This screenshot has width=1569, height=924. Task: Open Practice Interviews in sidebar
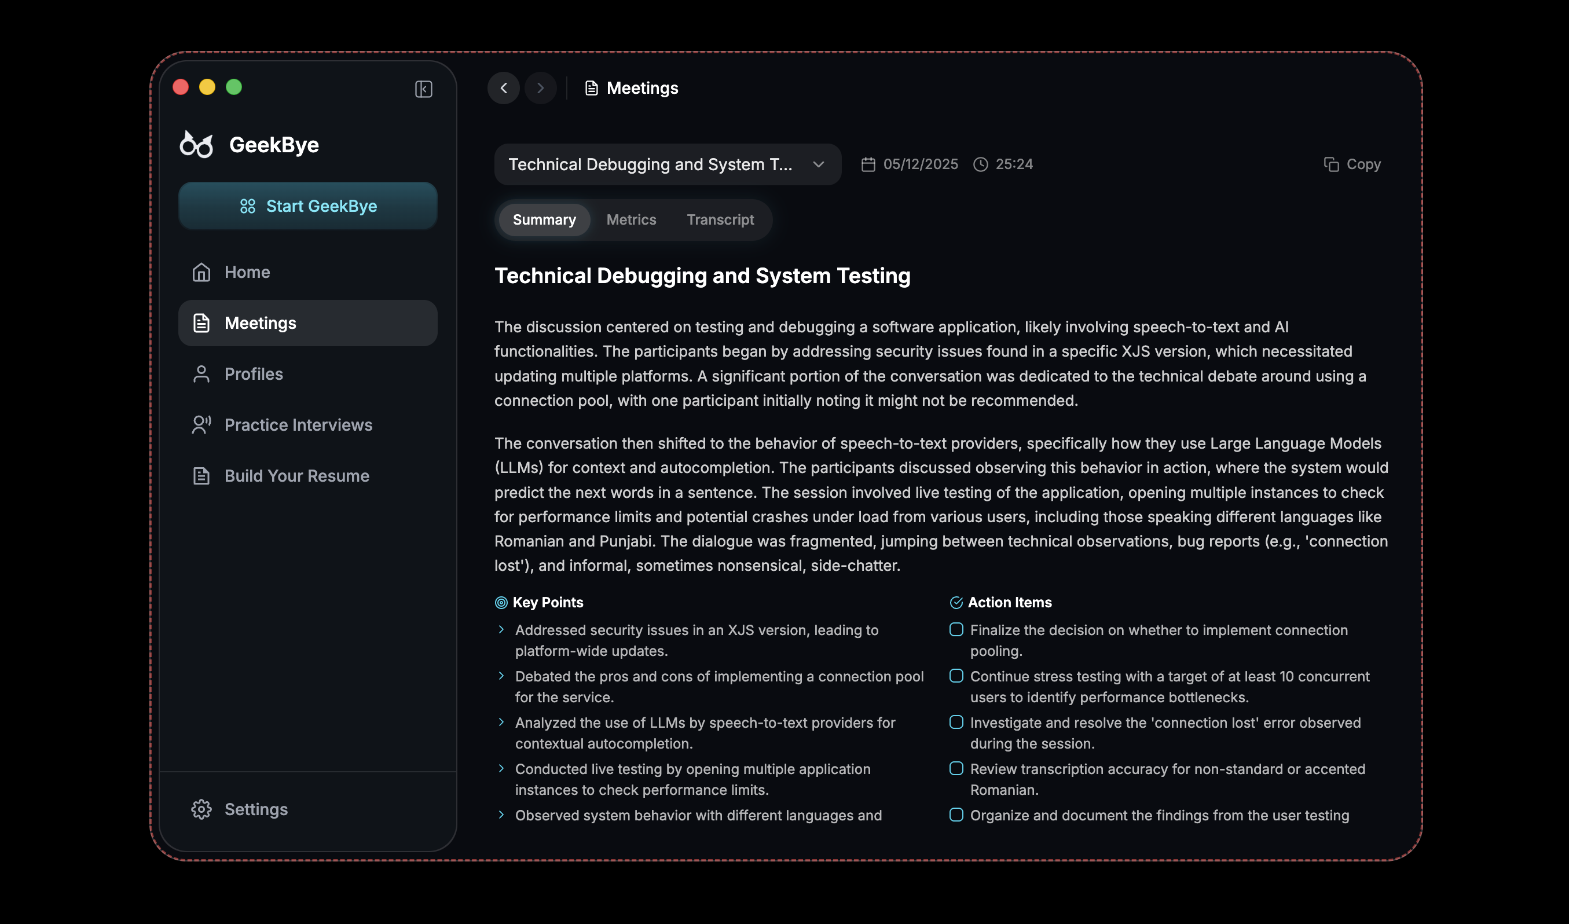pos(298,426)
